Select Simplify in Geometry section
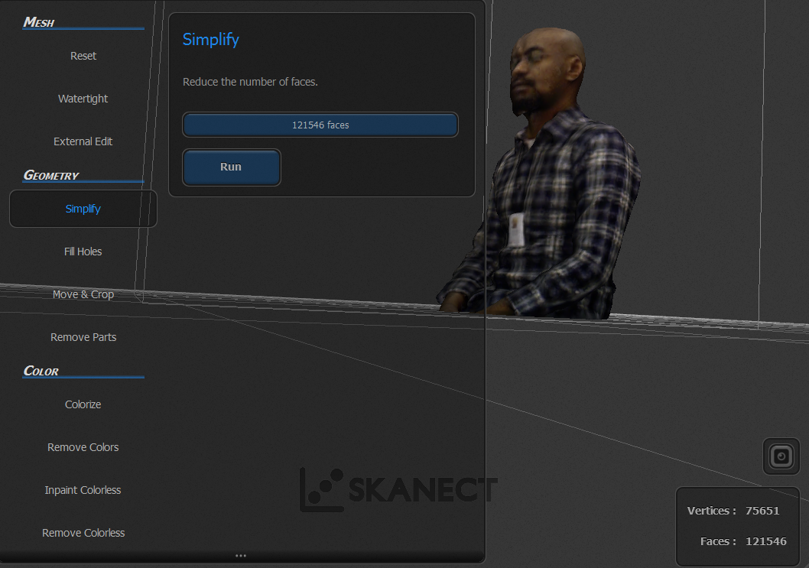 (x=83, y=209)
